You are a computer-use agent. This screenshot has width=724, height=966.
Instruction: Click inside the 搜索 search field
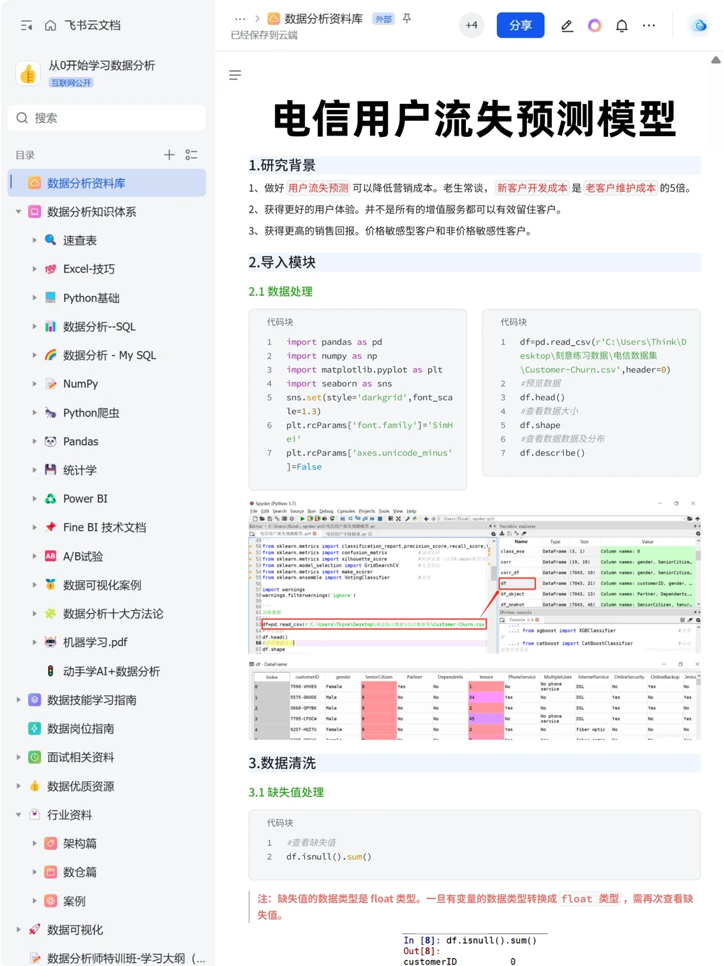point(106,118)
